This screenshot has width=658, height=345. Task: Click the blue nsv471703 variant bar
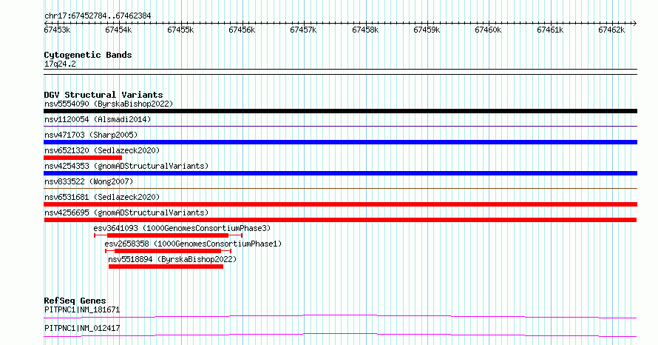tap(340, 142)
